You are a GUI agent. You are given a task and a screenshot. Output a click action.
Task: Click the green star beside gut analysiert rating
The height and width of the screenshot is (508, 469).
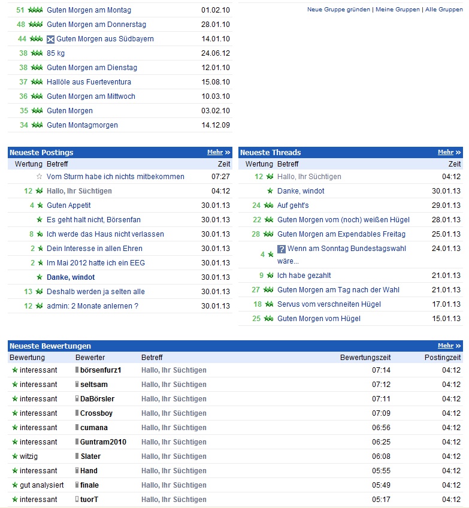click(x=15, y=485)
